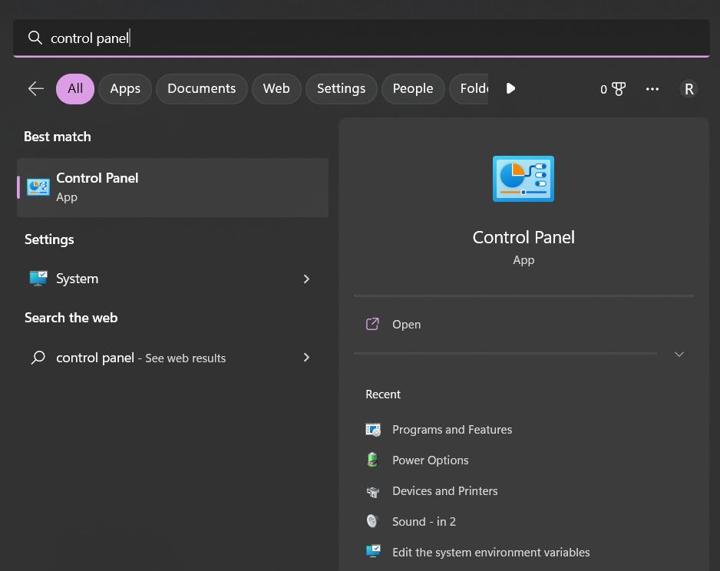The image size is (720, 571).
Task: Open the rewards points medal icon
Action: (618, 89)
